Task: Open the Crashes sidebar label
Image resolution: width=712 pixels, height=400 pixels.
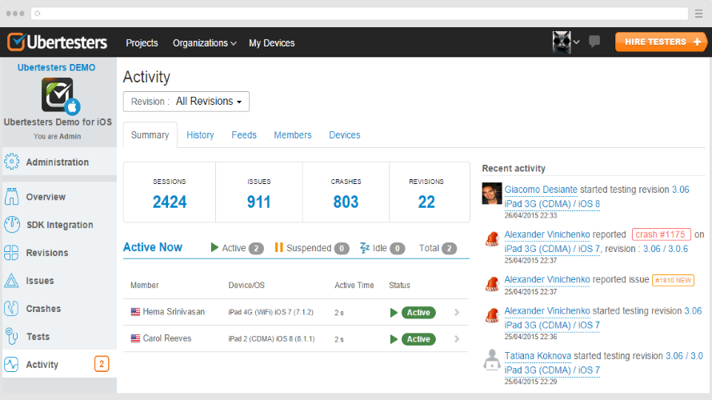Action: [43, 308]
